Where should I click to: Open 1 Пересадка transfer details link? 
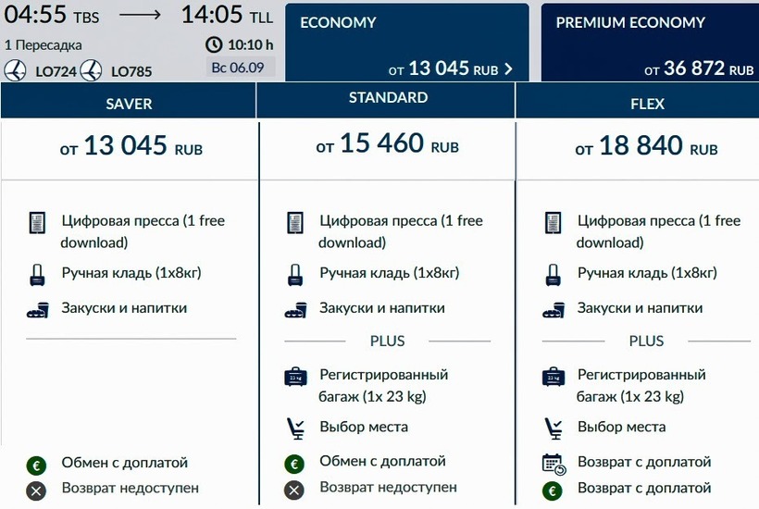[44, 45]
